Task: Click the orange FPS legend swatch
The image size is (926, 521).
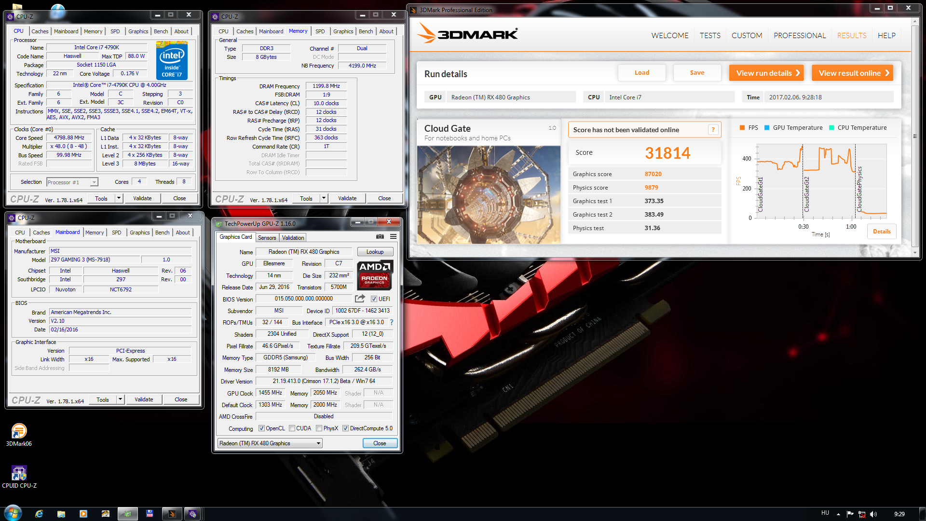Action: [x=742, y=128]
